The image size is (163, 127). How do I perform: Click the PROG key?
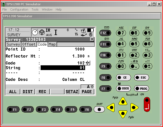click(142, 88)
